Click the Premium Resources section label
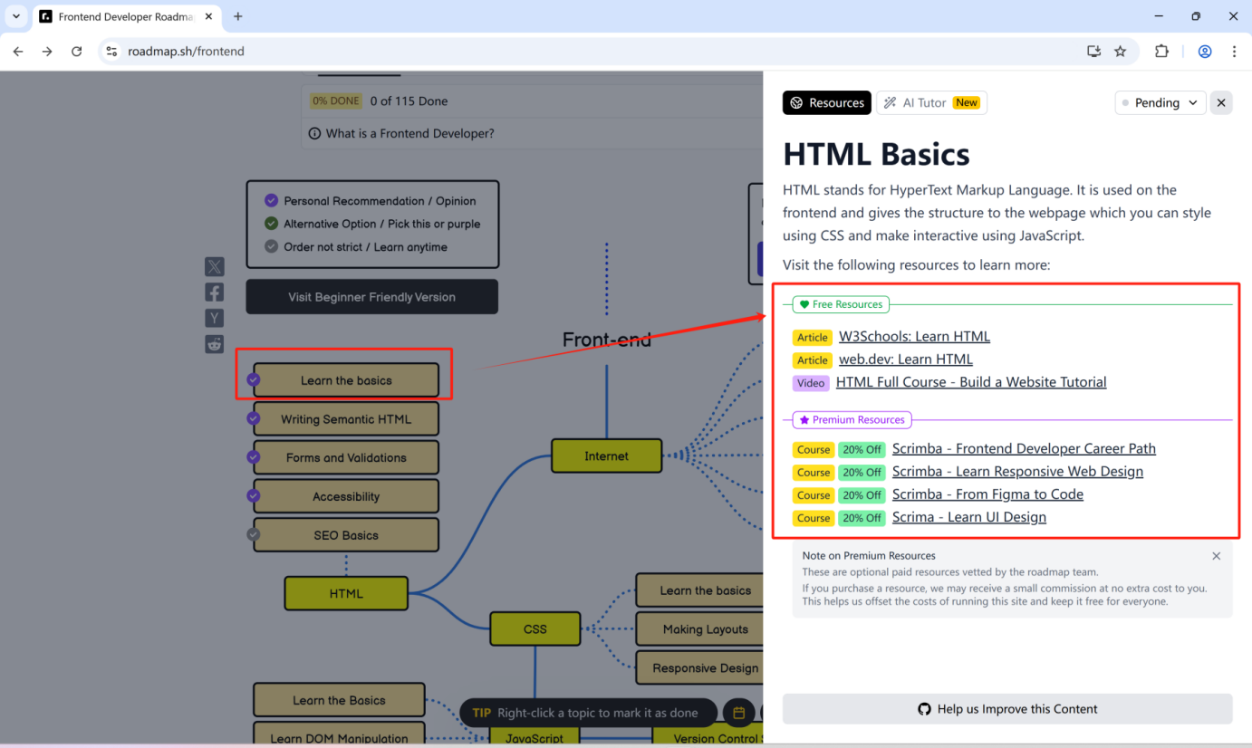 852,419
